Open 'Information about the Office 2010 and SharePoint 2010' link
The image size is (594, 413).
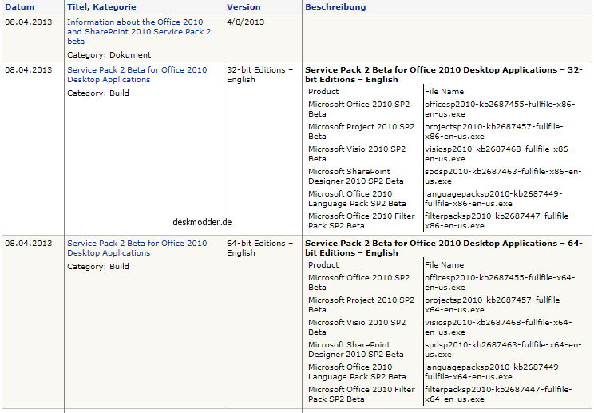pos(139,31)
